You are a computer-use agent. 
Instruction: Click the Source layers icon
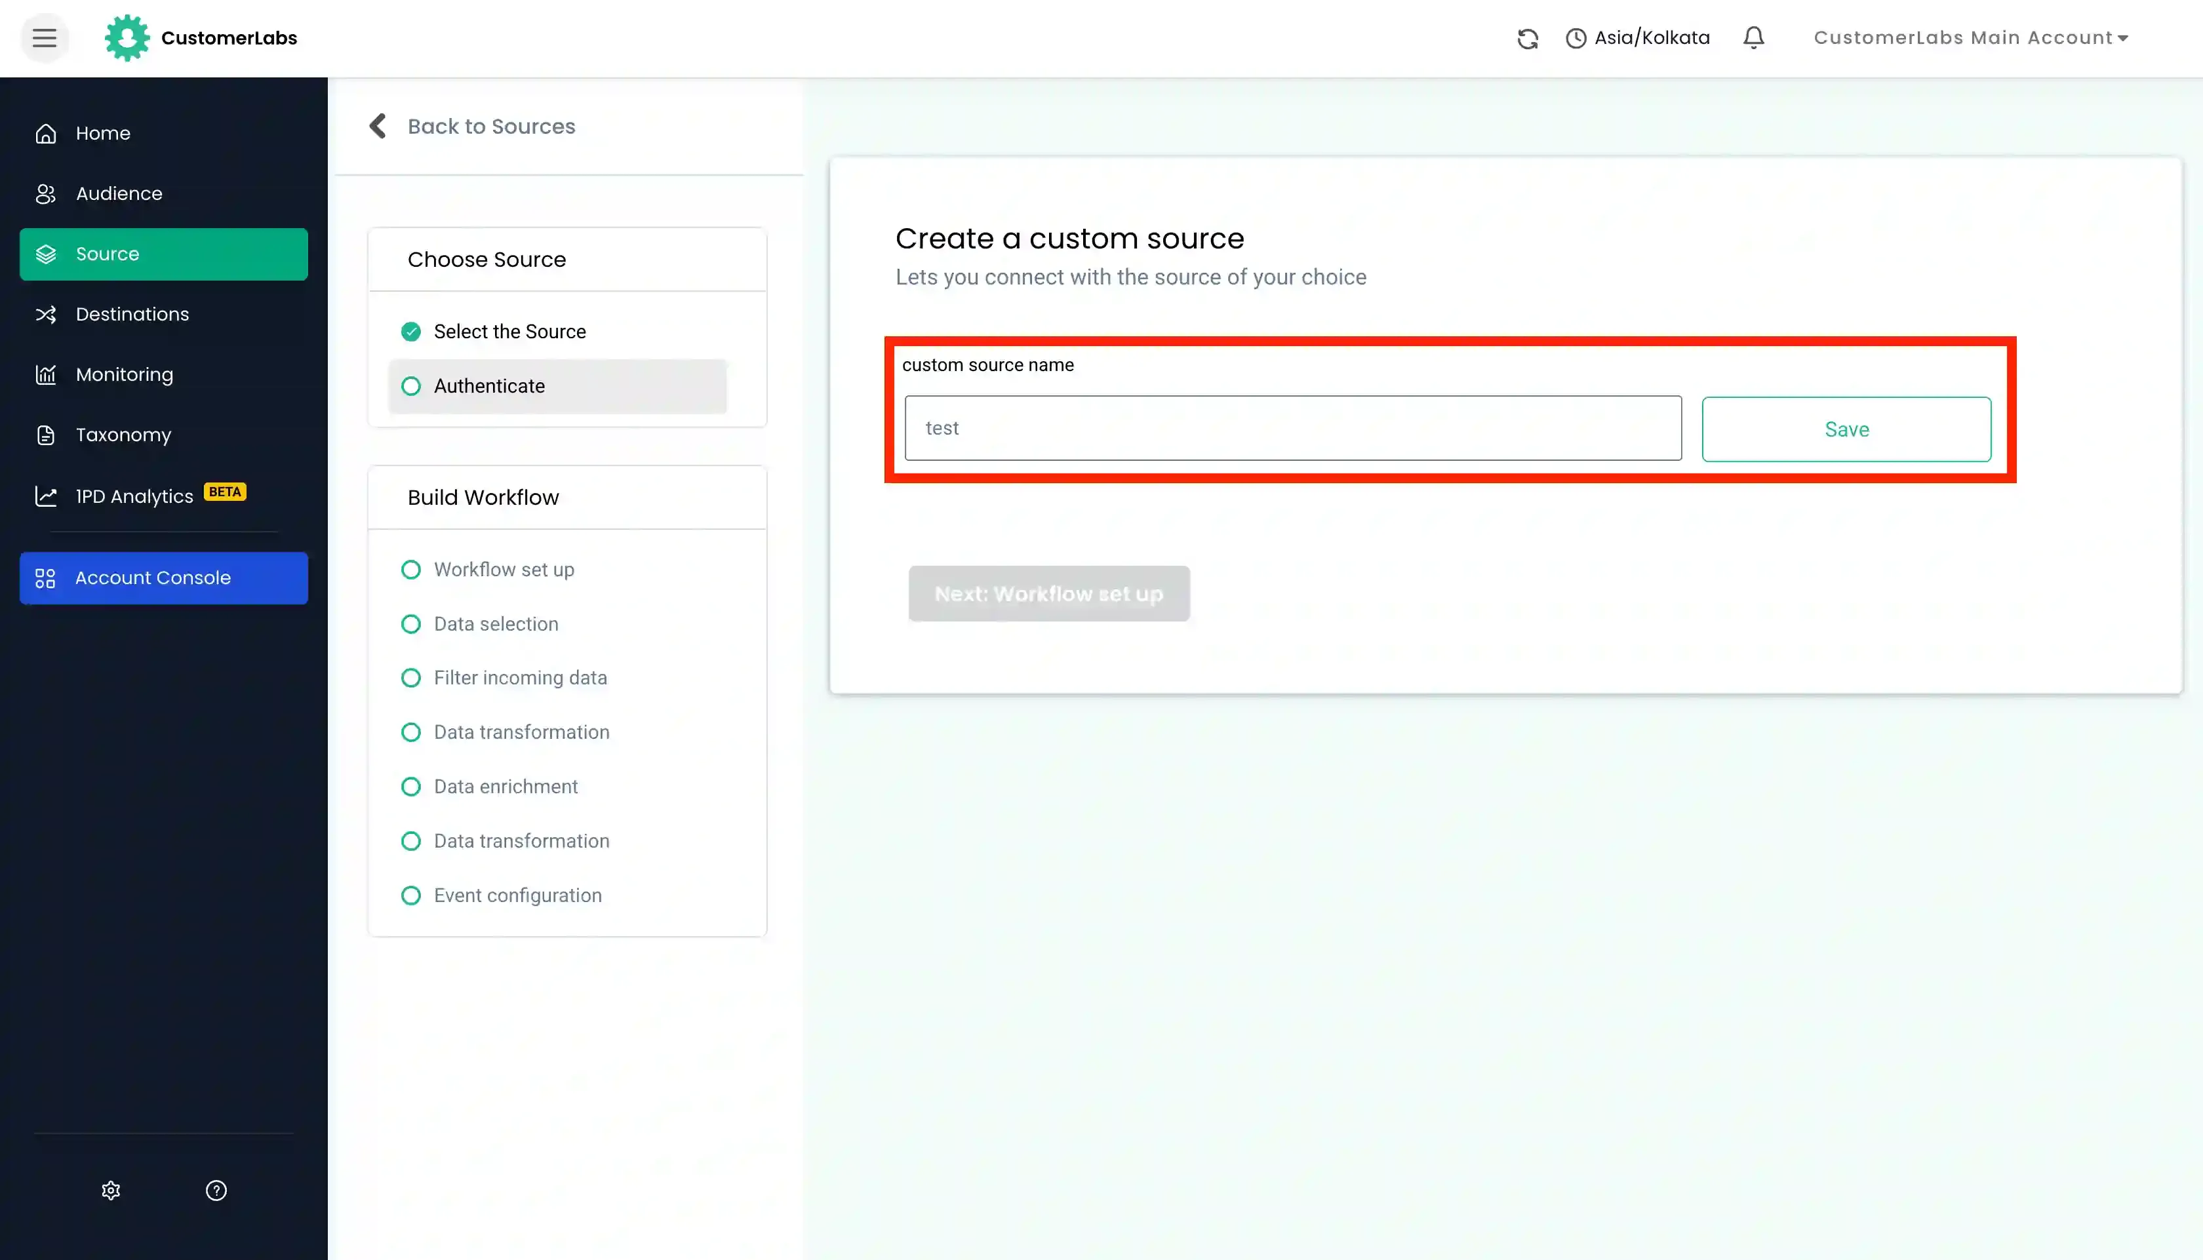point(46,254)
